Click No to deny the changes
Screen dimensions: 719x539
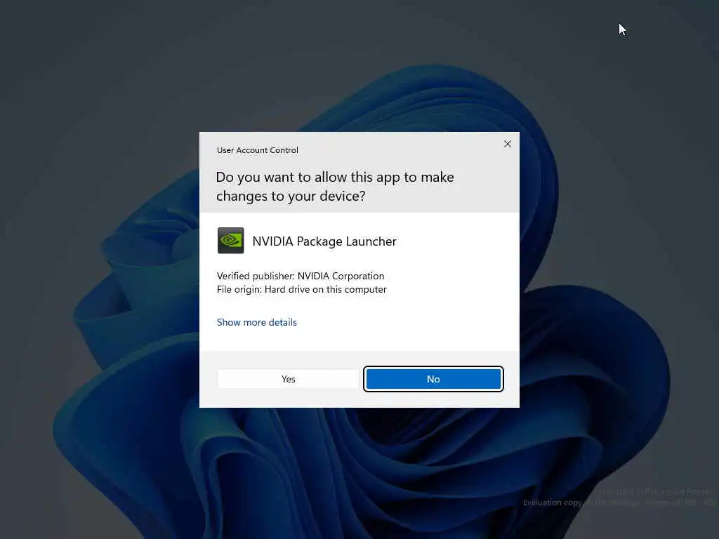click(x=433, y=379)
